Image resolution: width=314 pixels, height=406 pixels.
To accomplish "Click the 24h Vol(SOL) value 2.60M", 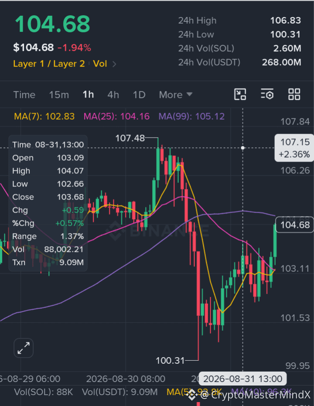I will pos(287,48).
